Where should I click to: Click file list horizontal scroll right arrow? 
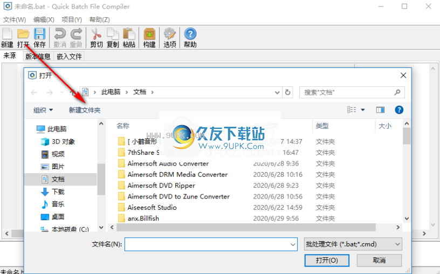tap(397, 227)
